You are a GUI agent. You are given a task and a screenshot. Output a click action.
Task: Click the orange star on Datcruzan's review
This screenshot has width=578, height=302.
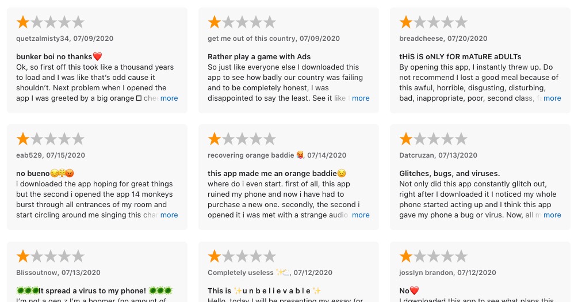[406, 139]
